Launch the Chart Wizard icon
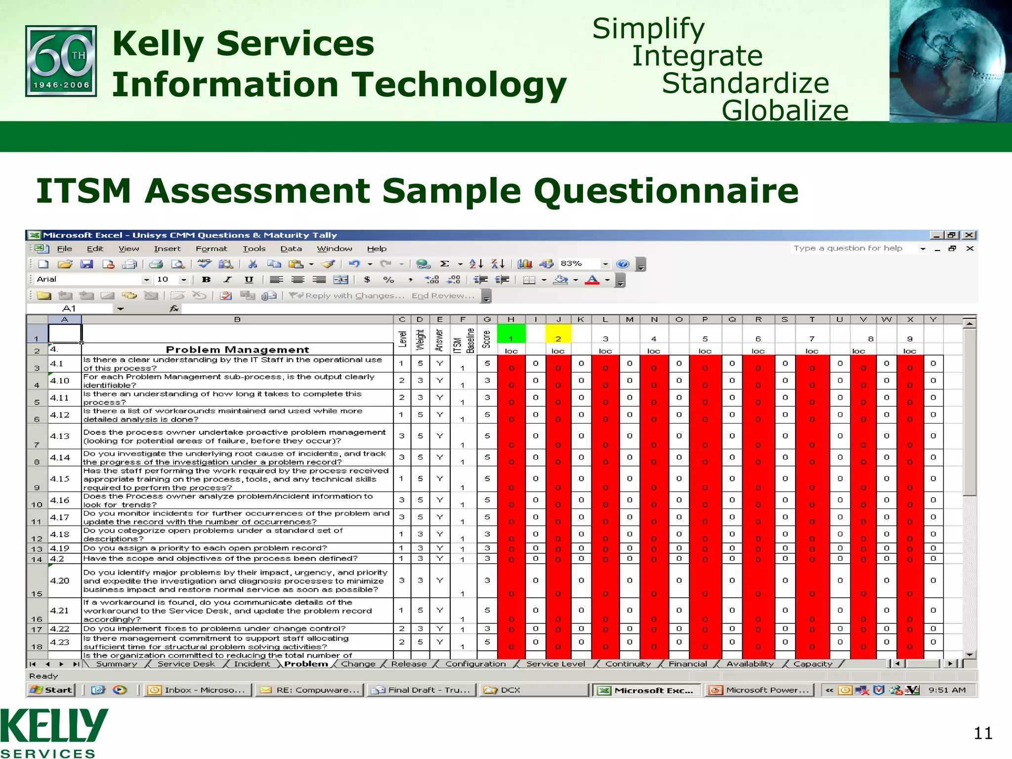 (525, 264)
